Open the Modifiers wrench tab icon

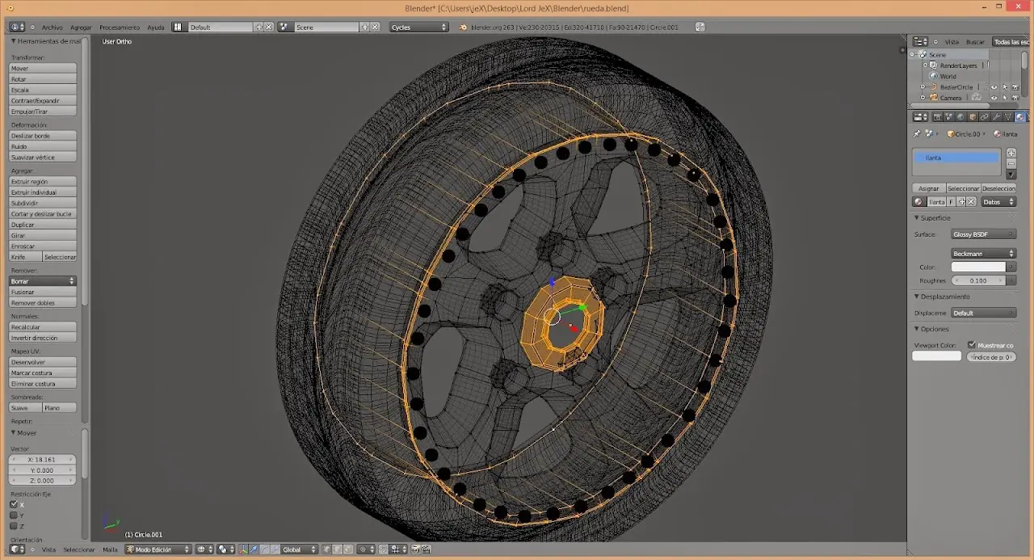996,117
